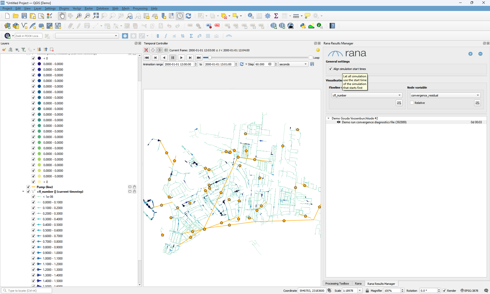
Task: Open the Processing menu
Action: tap(140, 8)
